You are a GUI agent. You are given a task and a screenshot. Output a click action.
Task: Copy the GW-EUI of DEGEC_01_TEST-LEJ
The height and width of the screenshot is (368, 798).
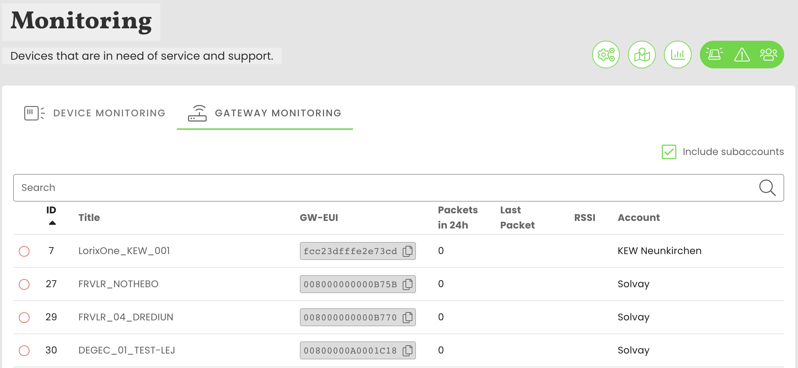(x=408, y=350)
